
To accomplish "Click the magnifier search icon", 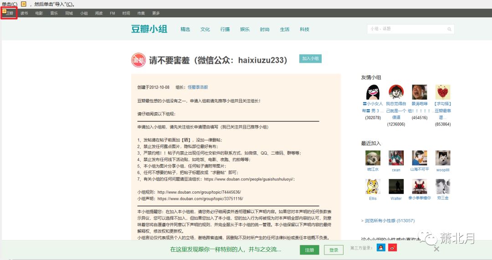I will [449, 29].
